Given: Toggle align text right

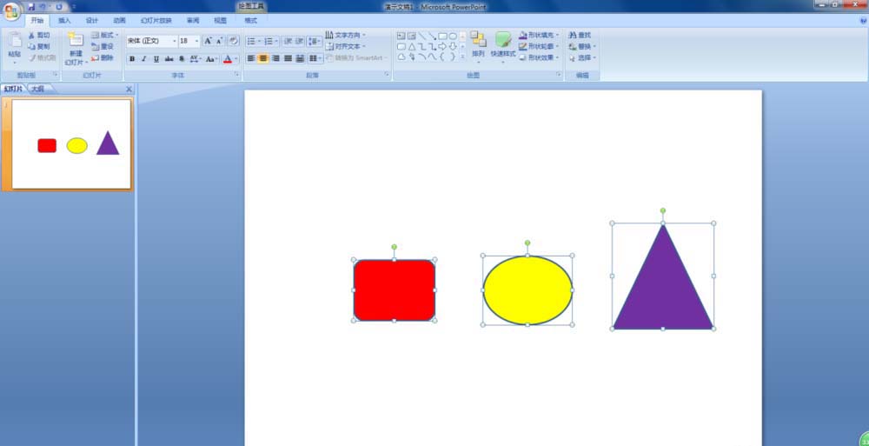Looking at the screenshot, I should (275, 58).
